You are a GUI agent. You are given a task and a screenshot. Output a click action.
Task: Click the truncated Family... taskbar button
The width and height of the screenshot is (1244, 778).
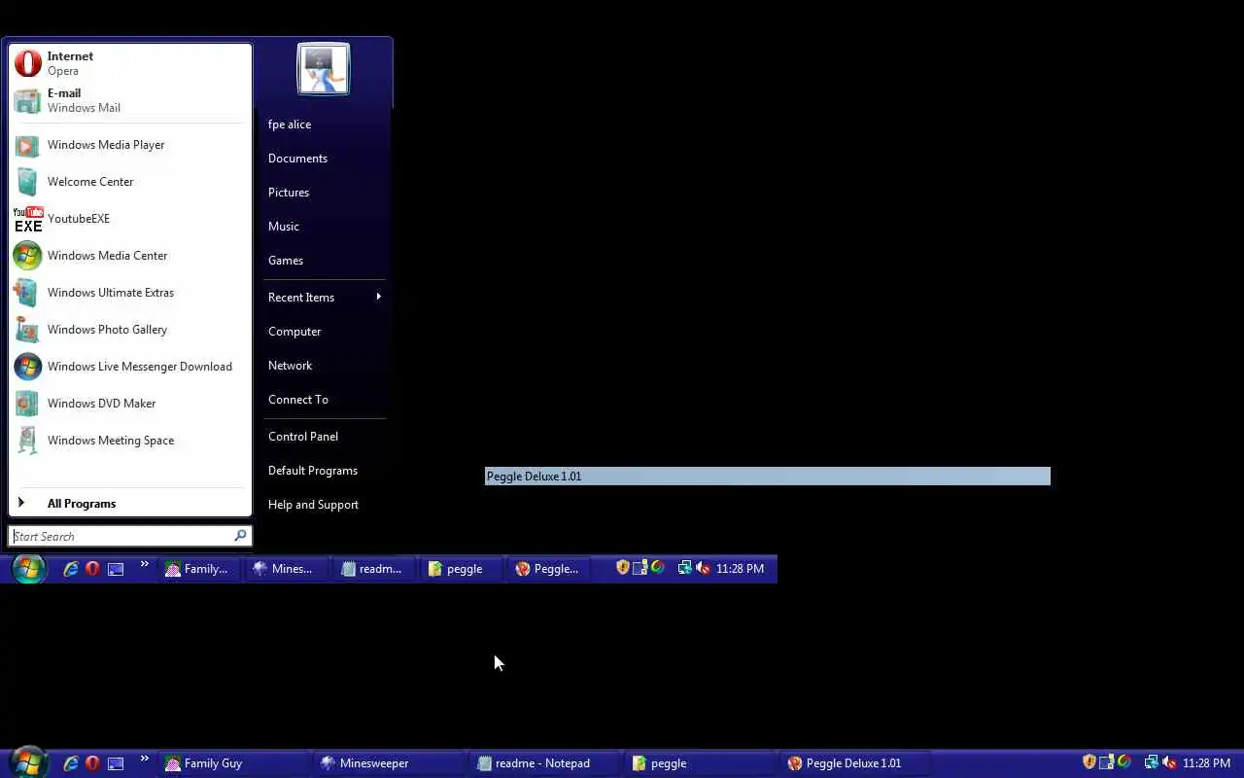click(200, 569)
